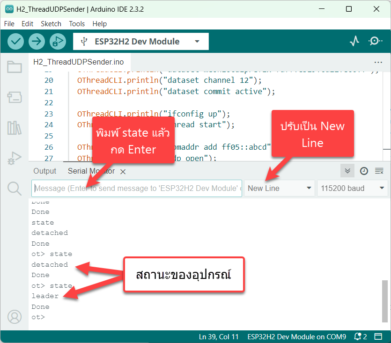Image resolution: width=391 pixels, height=343 pixels.
Task: Open the Sketchbook folder in sidebar
Action: [x=15, y=67]
